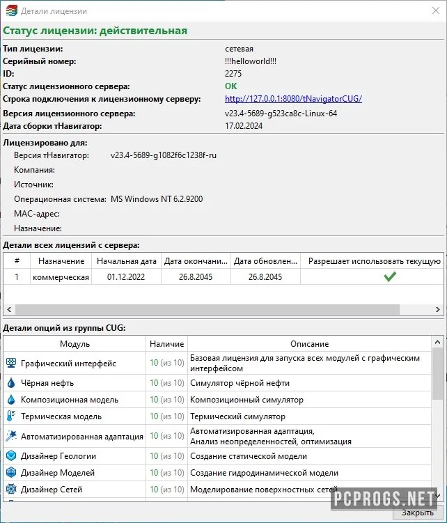Click the license type value сетевая

pyautogui.click(x=240, y=49)
